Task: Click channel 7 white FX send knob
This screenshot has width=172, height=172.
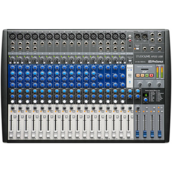Action: (57, 101)
